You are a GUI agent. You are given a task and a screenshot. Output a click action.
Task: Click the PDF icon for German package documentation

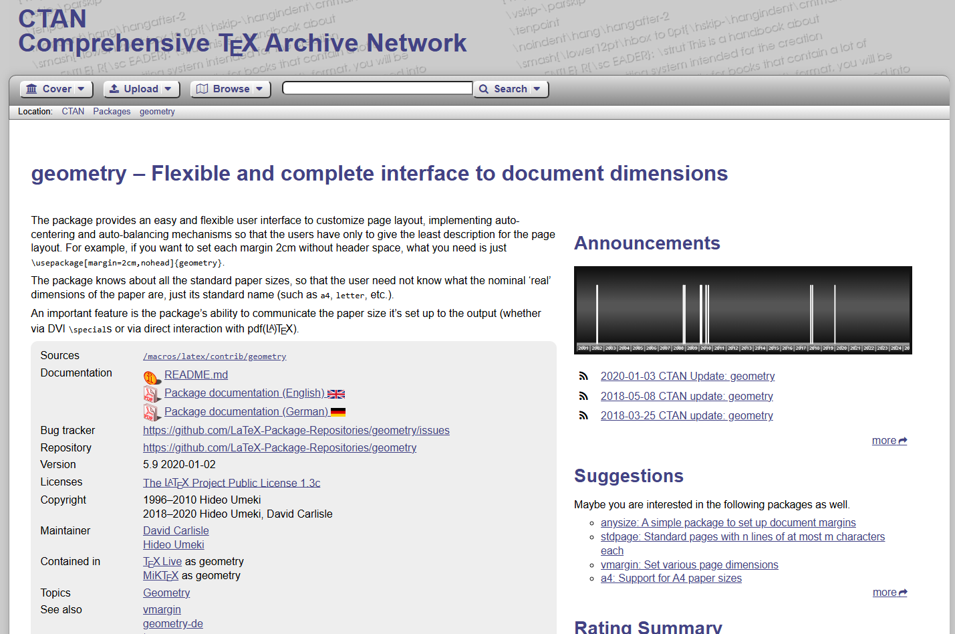click(151, 413)
